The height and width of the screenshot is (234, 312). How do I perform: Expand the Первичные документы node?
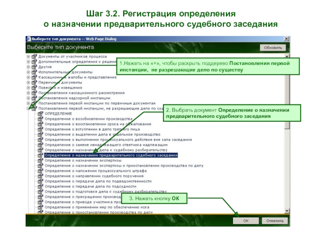click(28, 82)
